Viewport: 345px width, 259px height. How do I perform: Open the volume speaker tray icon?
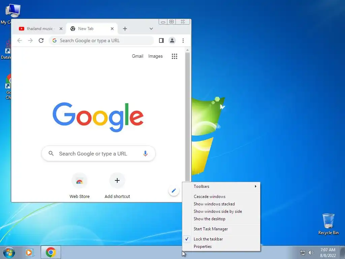tap(311, 253)
